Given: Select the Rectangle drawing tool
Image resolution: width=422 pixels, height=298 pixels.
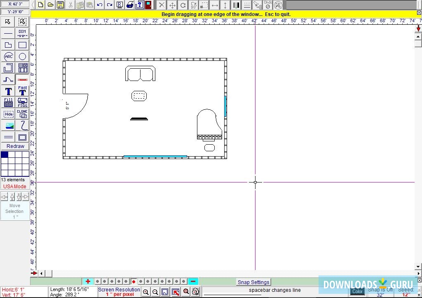Looking at the screenshot, I should (22, 45).
